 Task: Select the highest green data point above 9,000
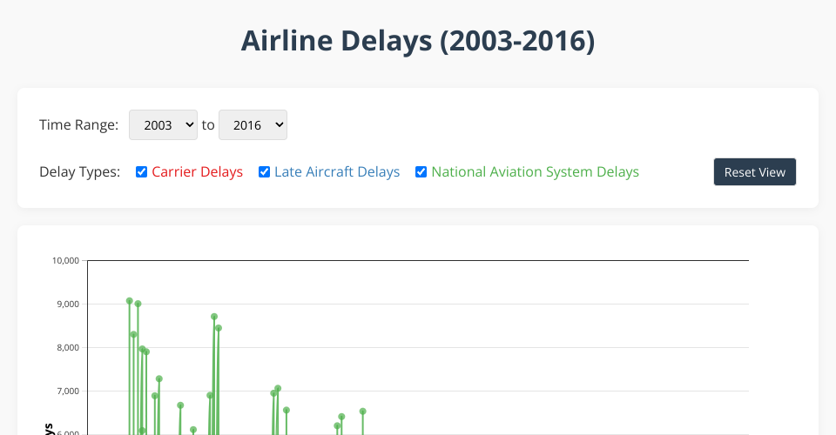coord(129,301)
